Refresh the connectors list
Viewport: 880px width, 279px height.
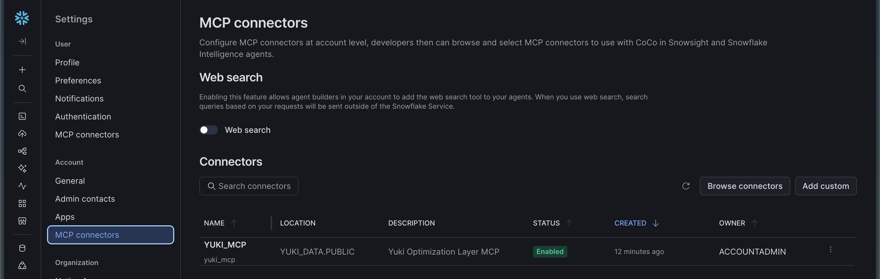[x=686, y=186]
